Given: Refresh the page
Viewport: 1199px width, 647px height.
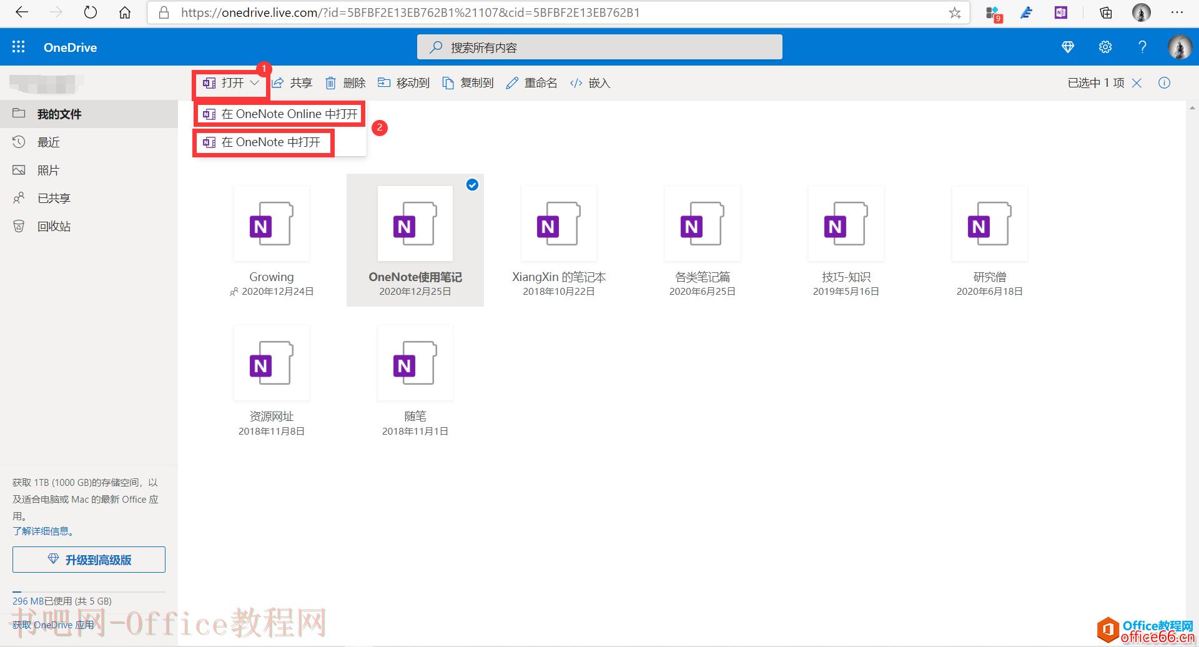Looking at the screenshot, I should pyautogui.click(x=91, y=12).
